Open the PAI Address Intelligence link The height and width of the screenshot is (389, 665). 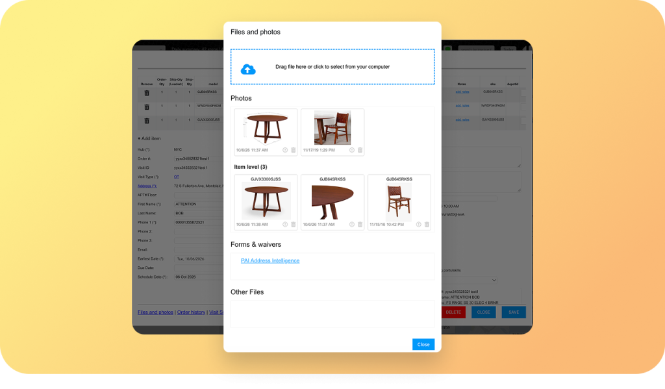pos(270,261)
